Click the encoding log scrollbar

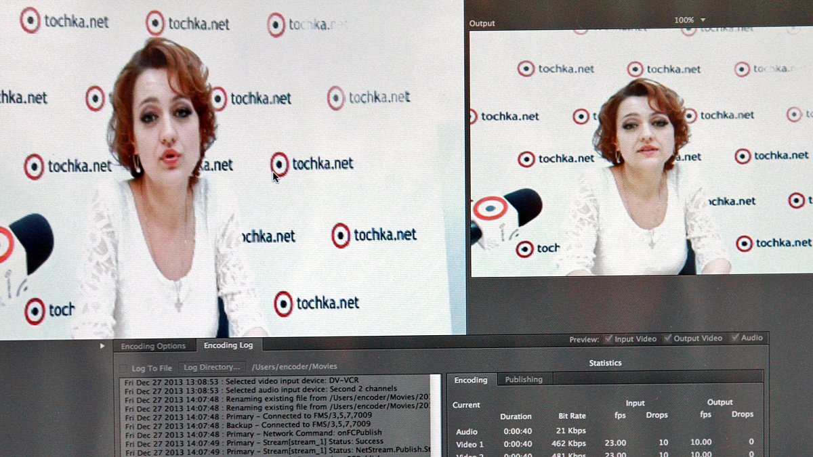436,416
